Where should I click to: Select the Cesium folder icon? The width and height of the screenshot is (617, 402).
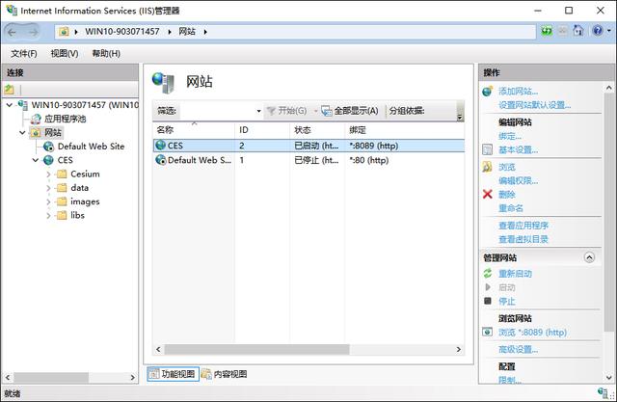click(x=62, y=174)
